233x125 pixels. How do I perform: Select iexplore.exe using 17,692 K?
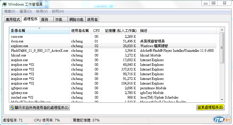(113, 60)
